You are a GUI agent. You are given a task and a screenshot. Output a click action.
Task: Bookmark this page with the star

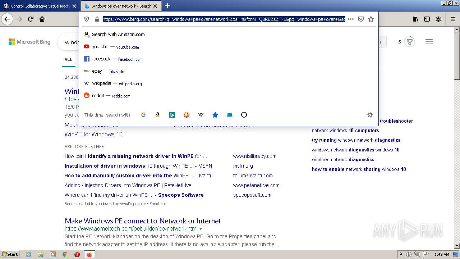point(371,19)
